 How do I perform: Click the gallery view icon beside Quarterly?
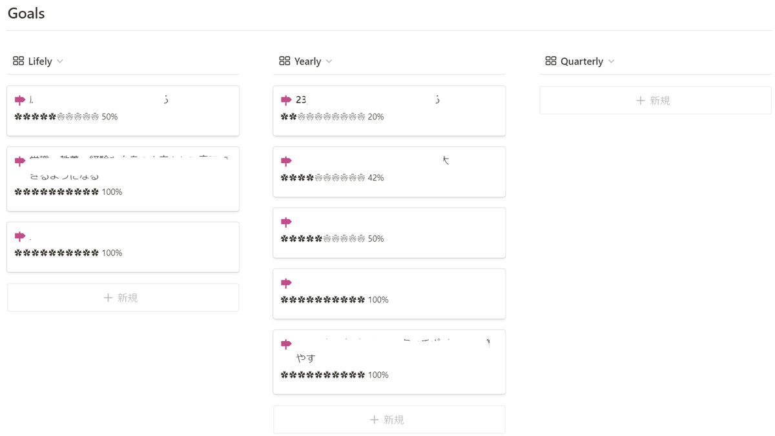click(x=550, y=61)
